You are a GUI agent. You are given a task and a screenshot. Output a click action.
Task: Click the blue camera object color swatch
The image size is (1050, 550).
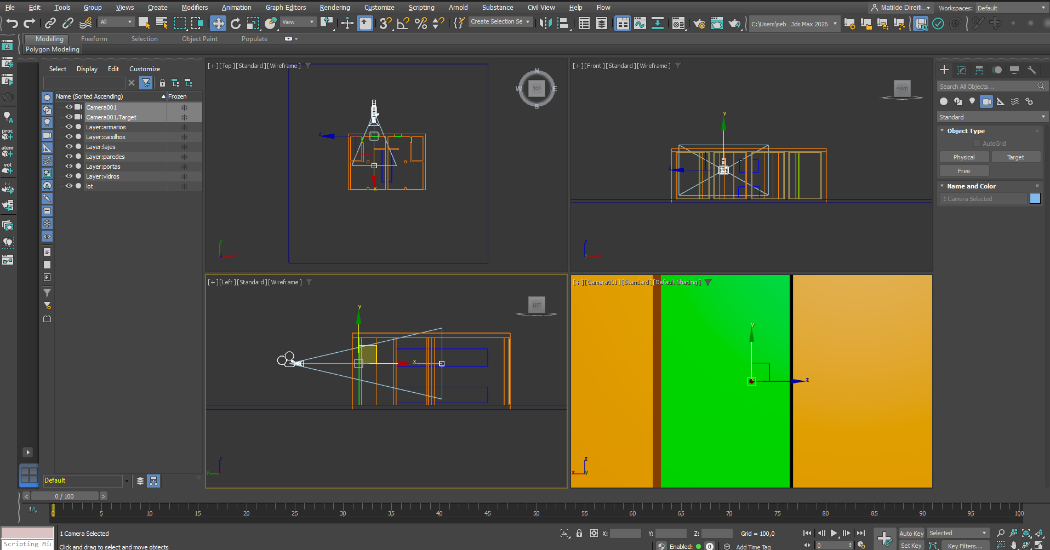click(x=1035, y=199)
